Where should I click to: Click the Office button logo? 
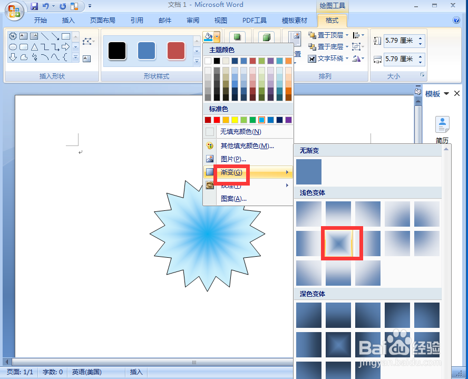pyautogui.click(x=14, y=12)
